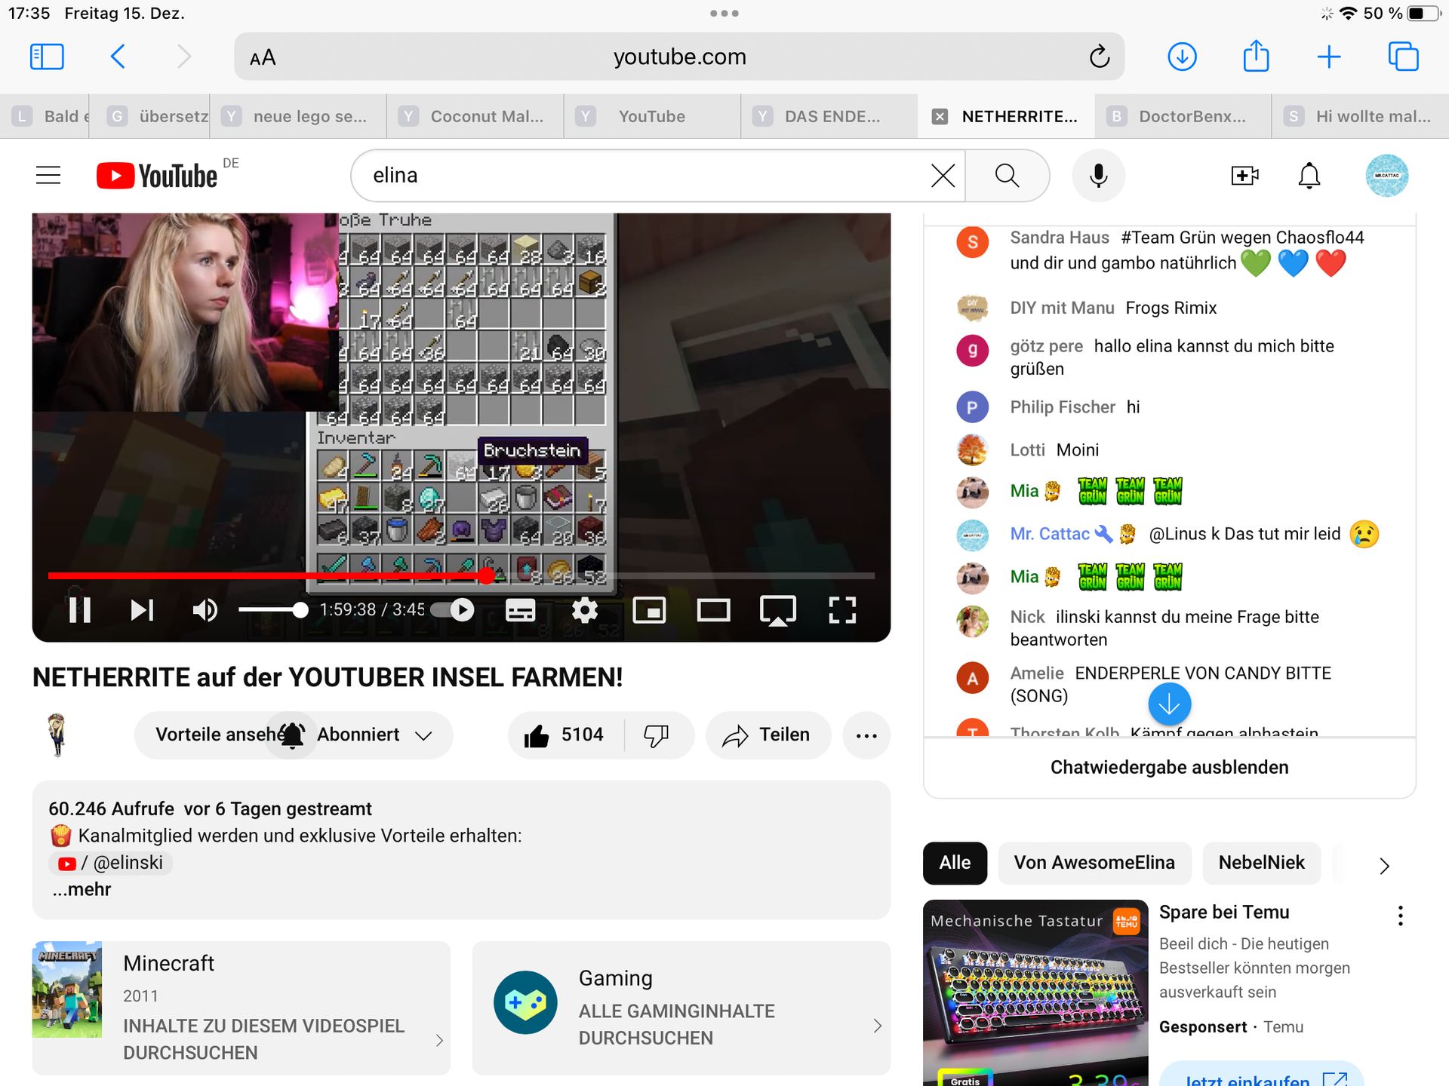Start voice search with microphone
Screen dimensions: 1449x1086
(x=1098, y=176)
